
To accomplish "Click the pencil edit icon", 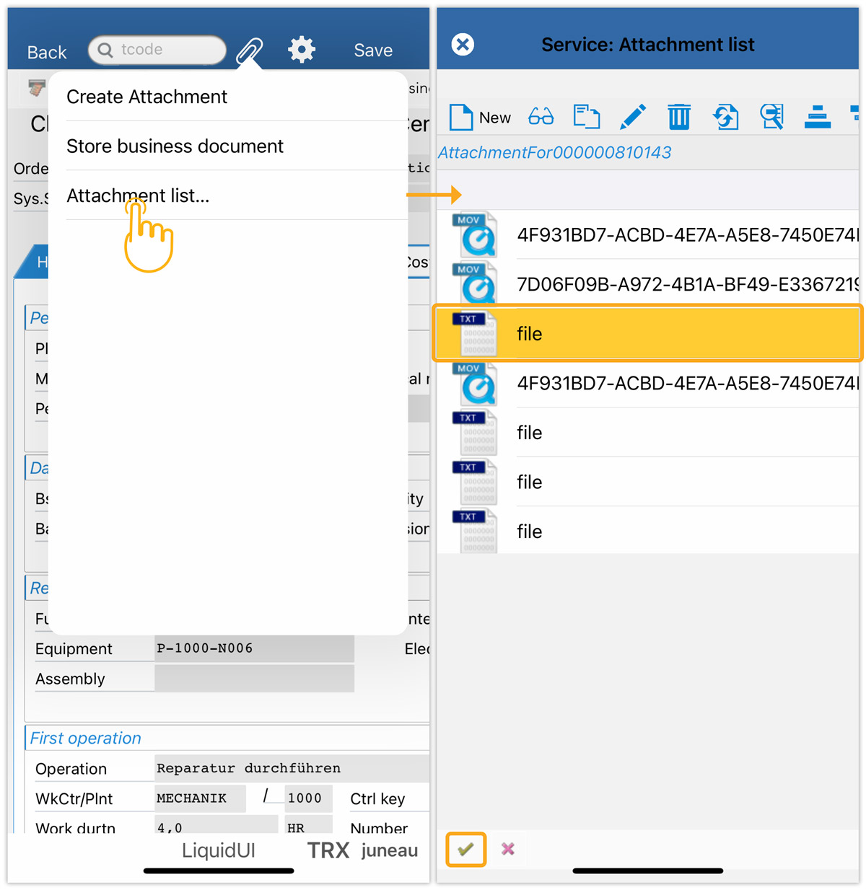I will pos(633,117).
